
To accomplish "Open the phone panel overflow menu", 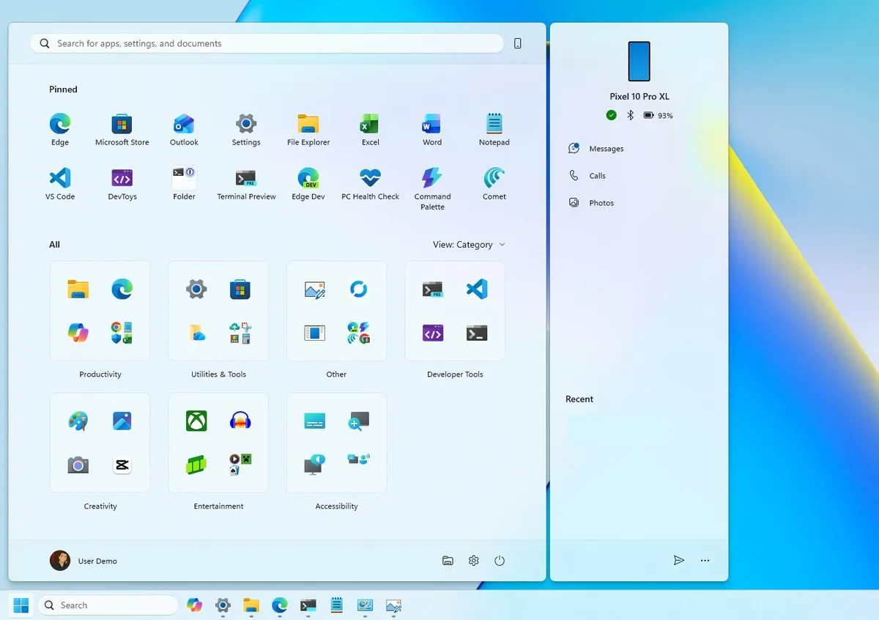I will point(705,560).
